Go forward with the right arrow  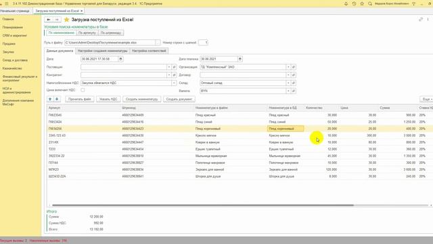(57, 20)
